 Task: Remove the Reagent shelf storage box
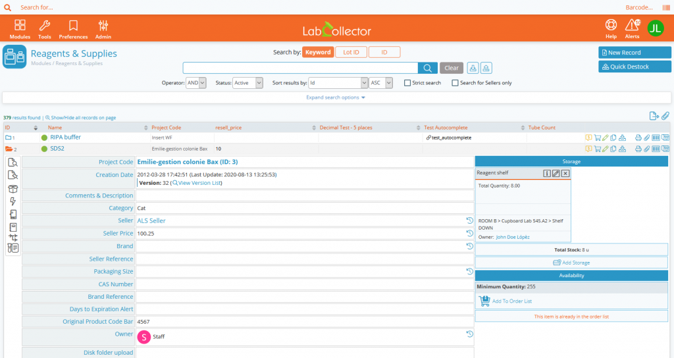tap(565, 173)
